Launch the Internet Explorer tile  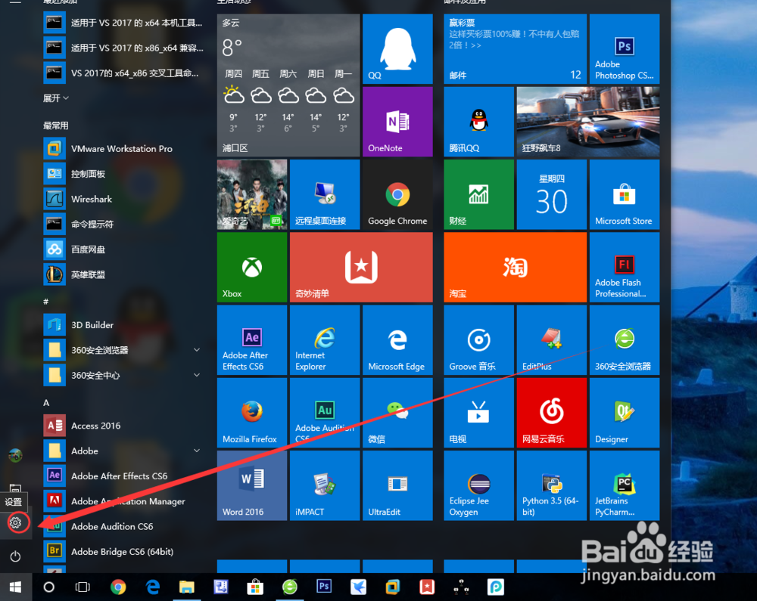(x=325, y=339)
